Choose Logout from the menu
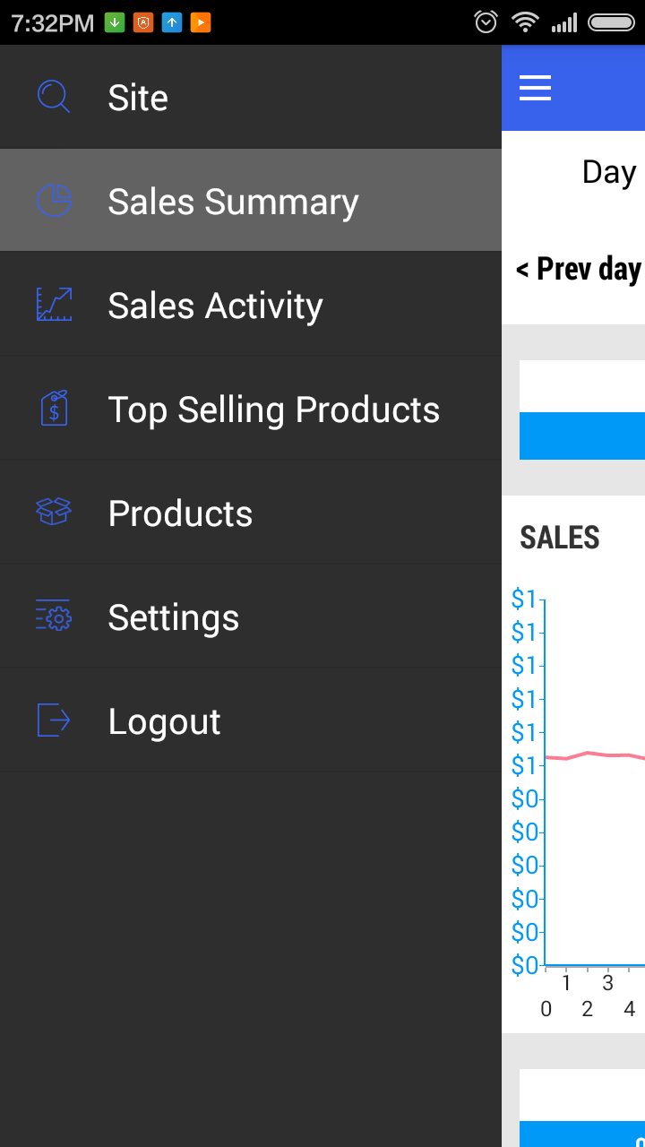The image size is (645, 1147). pos(164,721)
